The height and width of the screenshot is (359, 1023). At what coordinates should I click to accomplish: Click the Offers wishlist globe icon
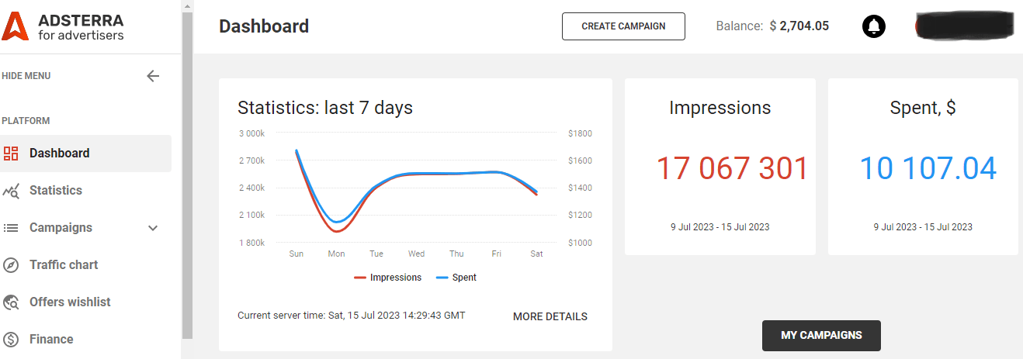tap(11, 302)
